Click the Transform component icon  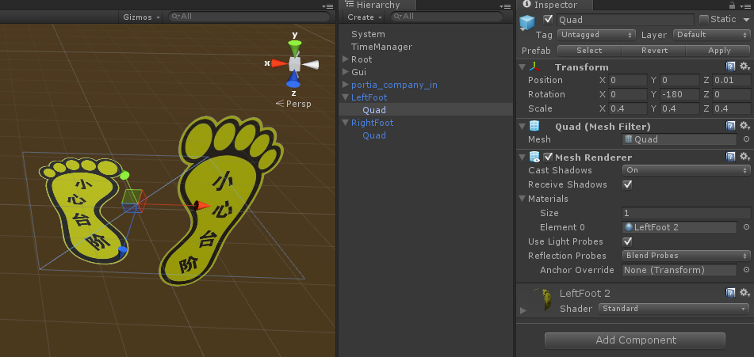pyautogui.click(x=534, y=66)
